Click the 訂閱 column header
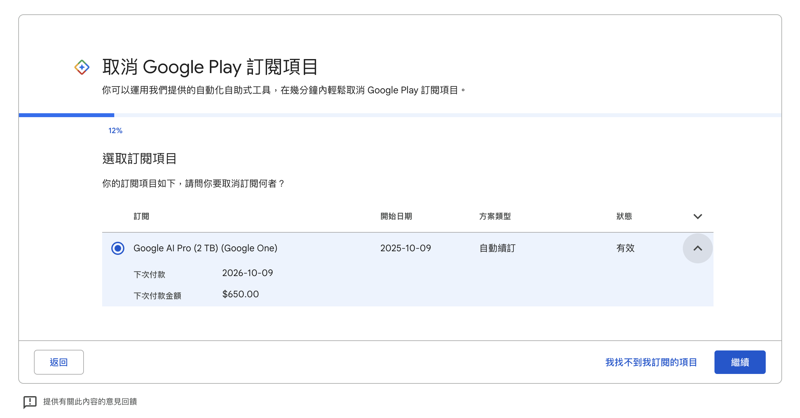This screenshot has width=800, height=418. pos(141,216)
